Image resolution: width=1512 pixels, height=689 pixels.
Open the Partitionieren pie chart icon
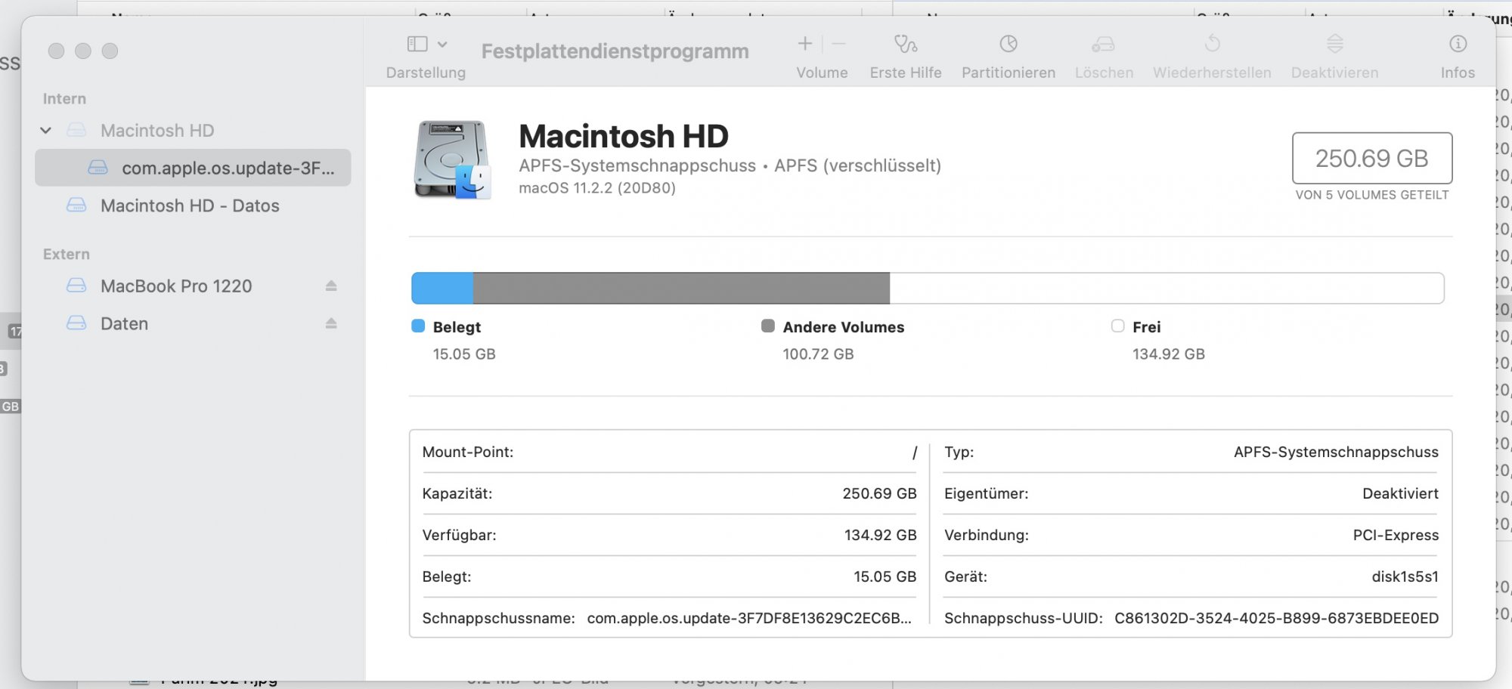1009,44
